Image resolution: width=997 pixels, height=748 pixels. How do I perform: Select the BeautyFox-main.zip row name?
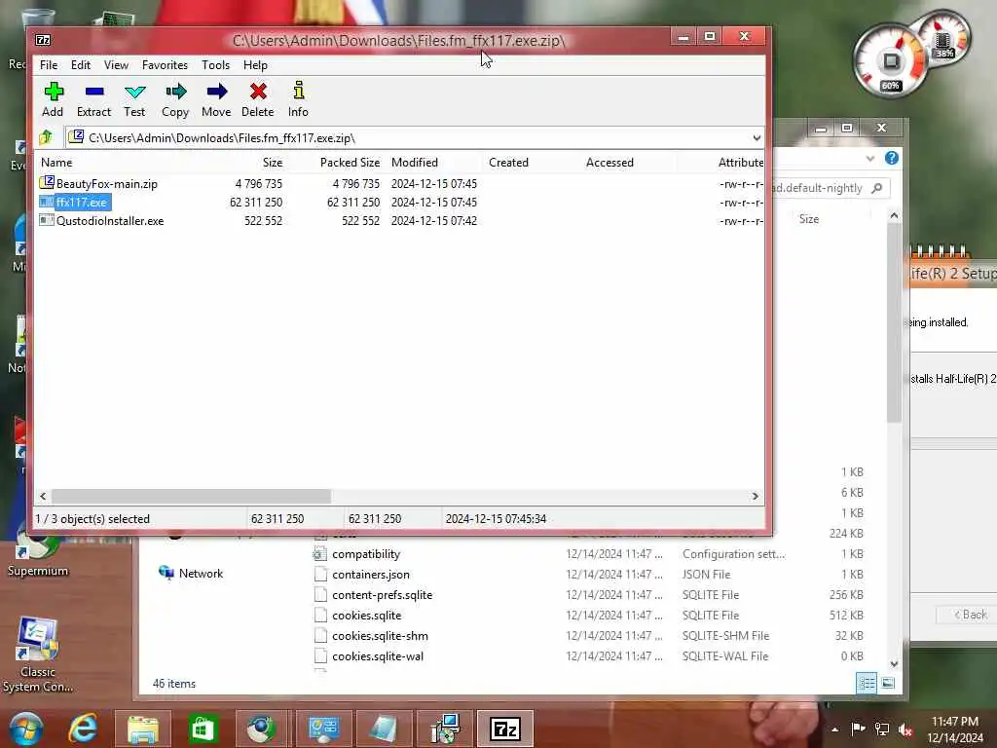[107, 184]
